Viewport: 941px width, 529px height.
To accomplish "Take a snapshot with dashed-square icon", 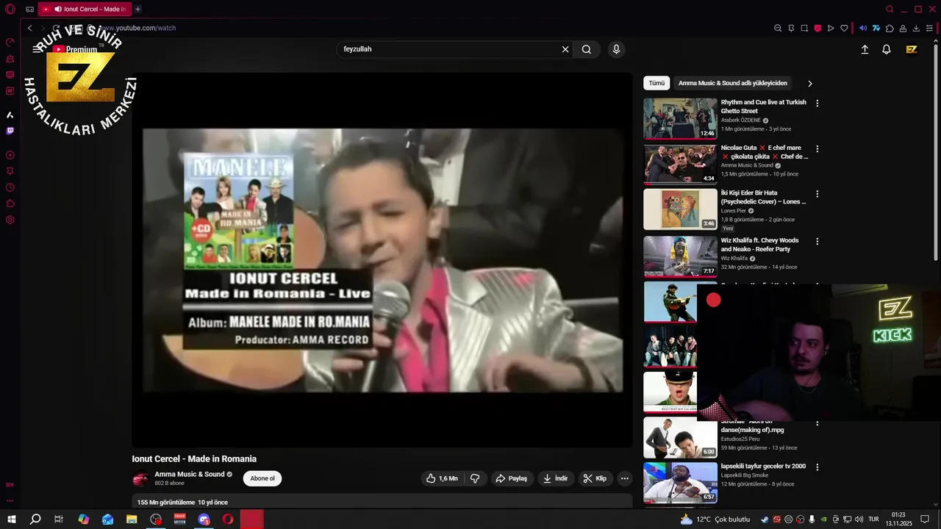I will coord(804,28).
